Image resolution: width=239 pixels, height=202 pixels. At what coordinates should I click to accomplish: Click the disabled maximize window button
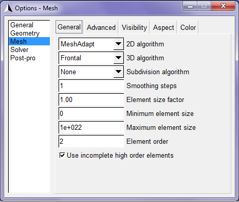204,6
